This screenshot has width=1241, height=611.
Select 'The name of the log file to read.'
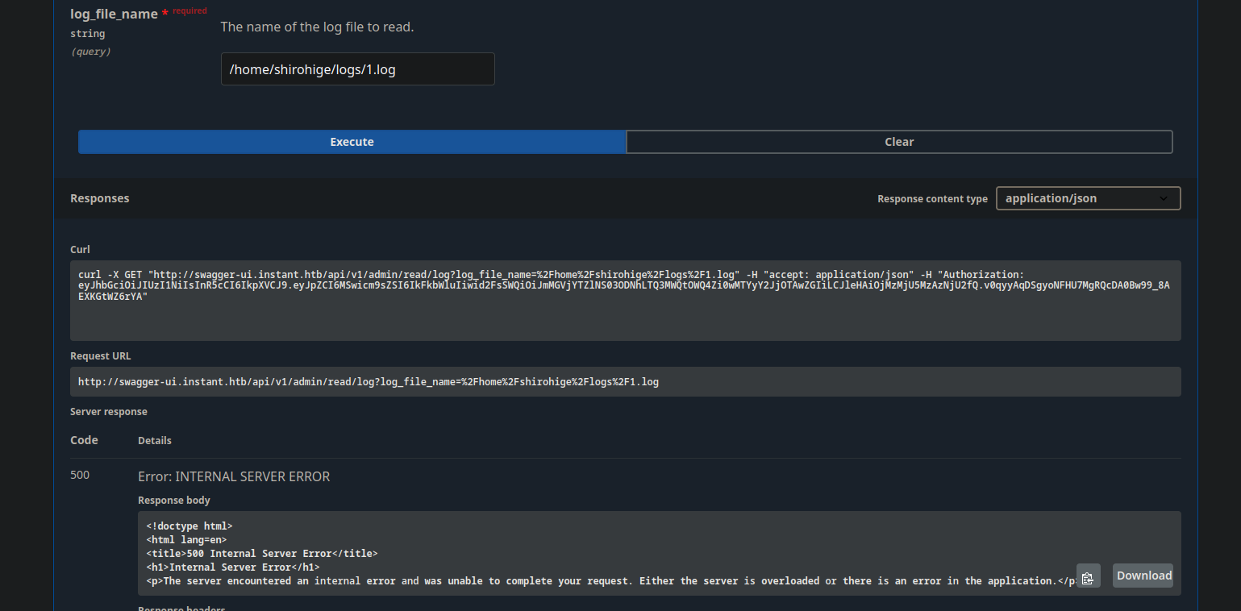(x=317, y=27)
